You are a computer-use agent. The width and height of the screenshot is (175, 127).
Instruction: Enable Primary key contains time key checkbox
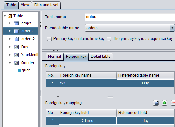(x=49, y=39)
